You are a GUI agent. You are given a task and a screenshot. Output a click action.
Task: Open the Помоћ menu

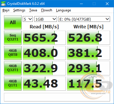47,10
